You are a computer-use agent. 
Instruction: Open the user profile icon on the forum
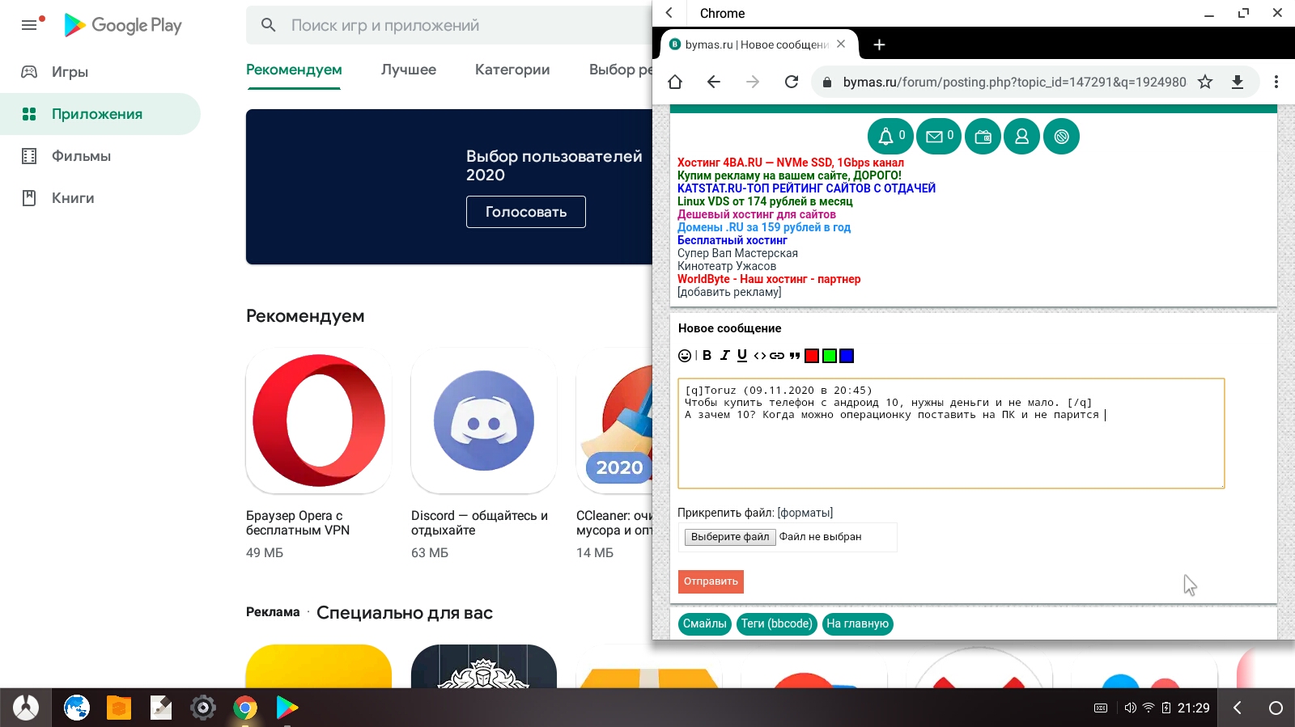point(1022,137)
